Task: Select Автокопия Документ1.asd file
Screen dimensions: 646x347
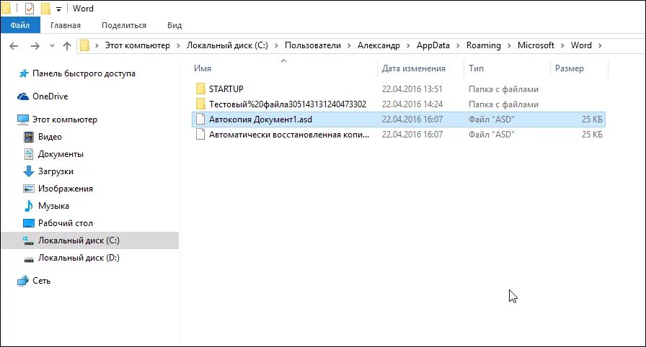Action: [260, 120]
